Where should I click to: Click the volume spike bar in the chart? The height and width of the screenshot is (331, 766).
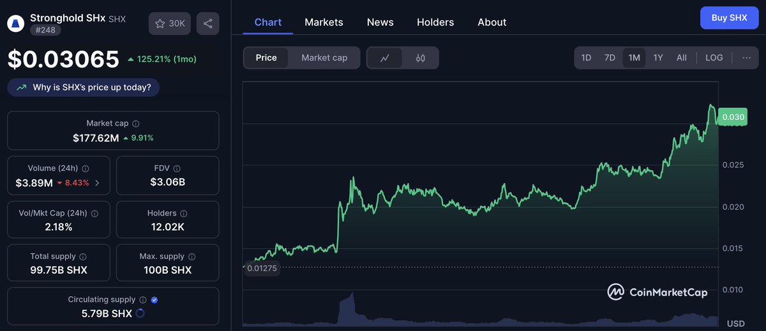click(x=348, y=309)
